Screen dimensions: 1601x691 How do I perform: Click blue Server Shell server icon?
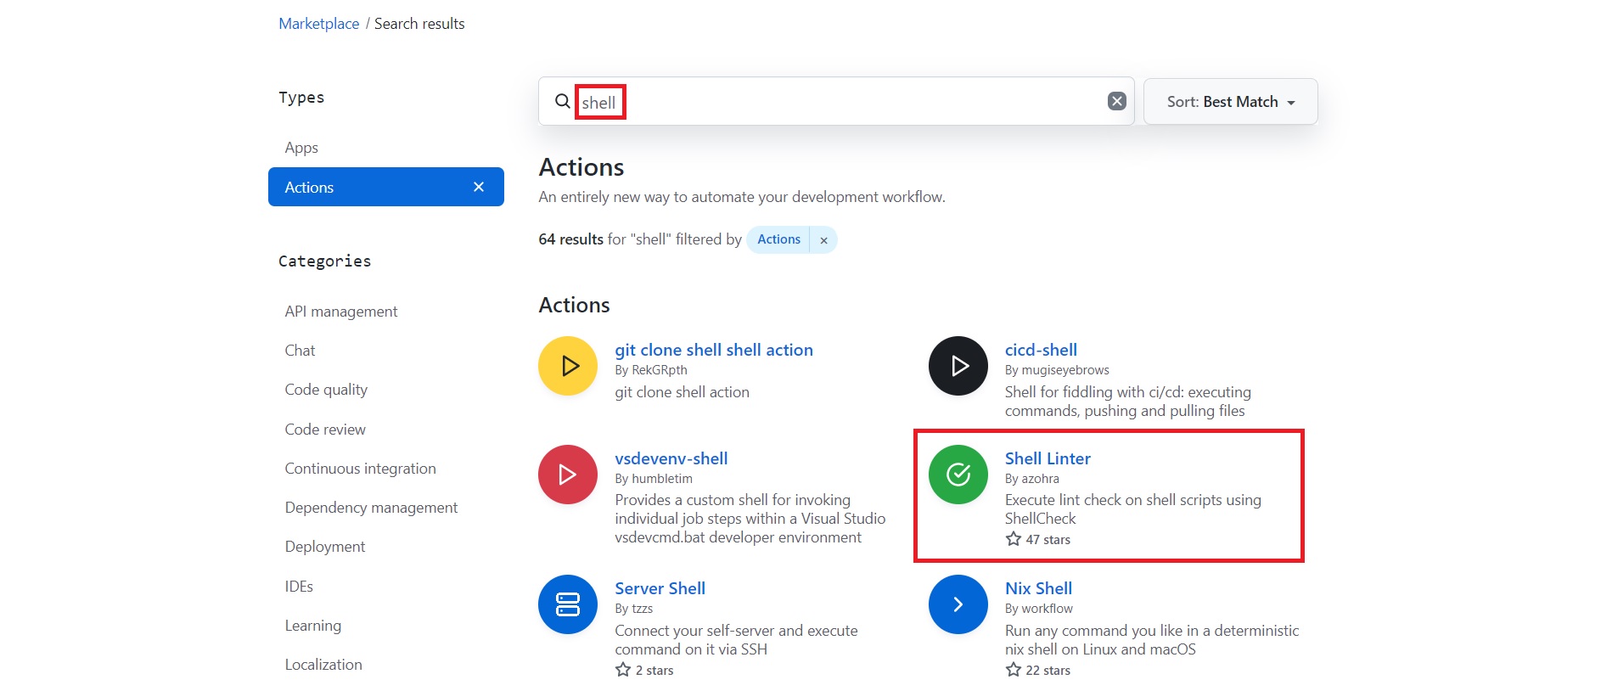coord(568,604)
